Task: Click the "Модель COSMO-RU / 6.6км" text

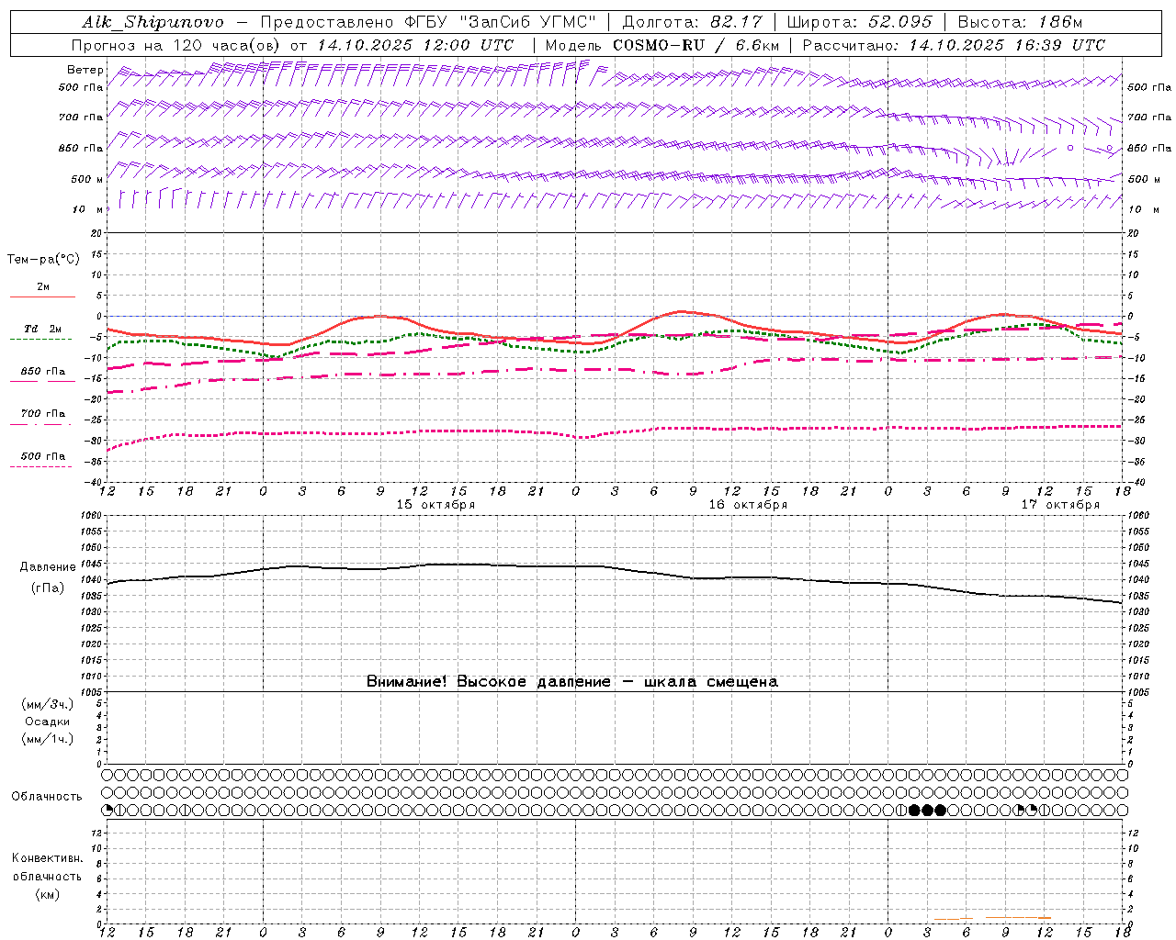Action: (x=662, y=45)
